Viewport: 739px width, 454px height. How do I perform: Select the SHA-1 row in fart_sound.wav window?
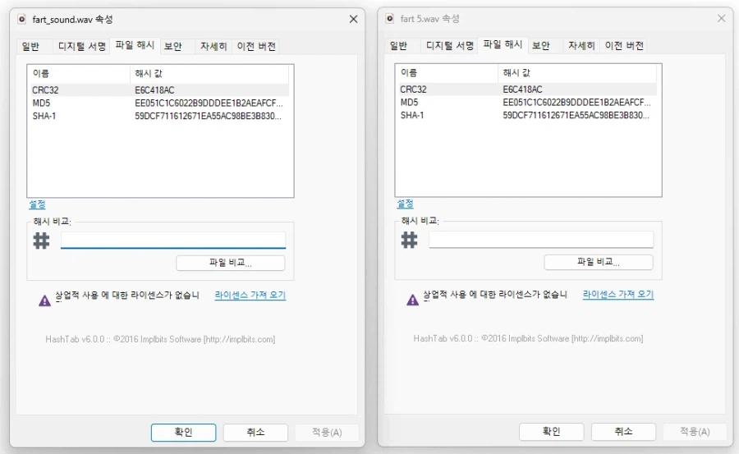tap(160, 116)
